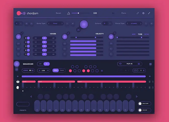This screenshot has height=122, width=169.
Task: Click the tempo slider handle
Action: pyautogui.click(x=78, y=13)
